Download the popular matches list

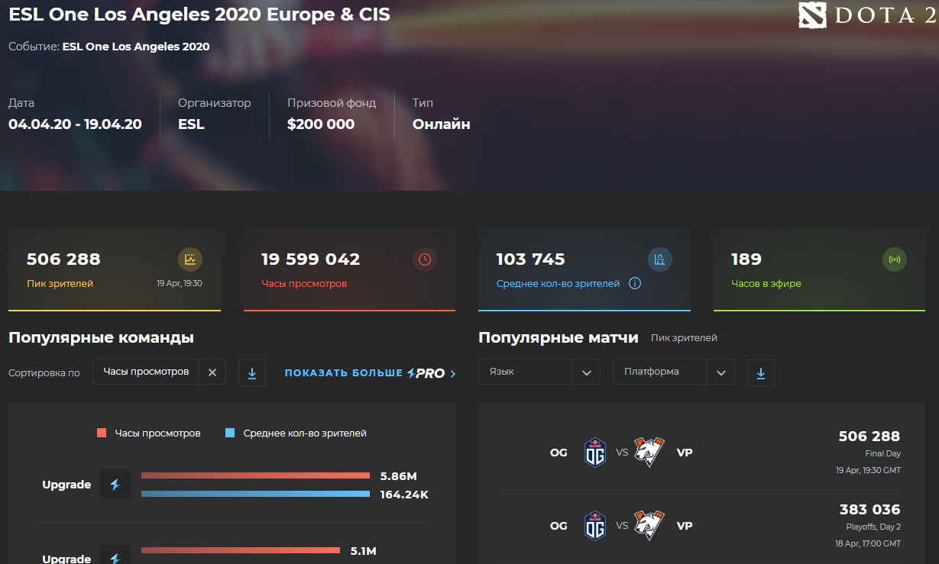[x=761, y=373]
